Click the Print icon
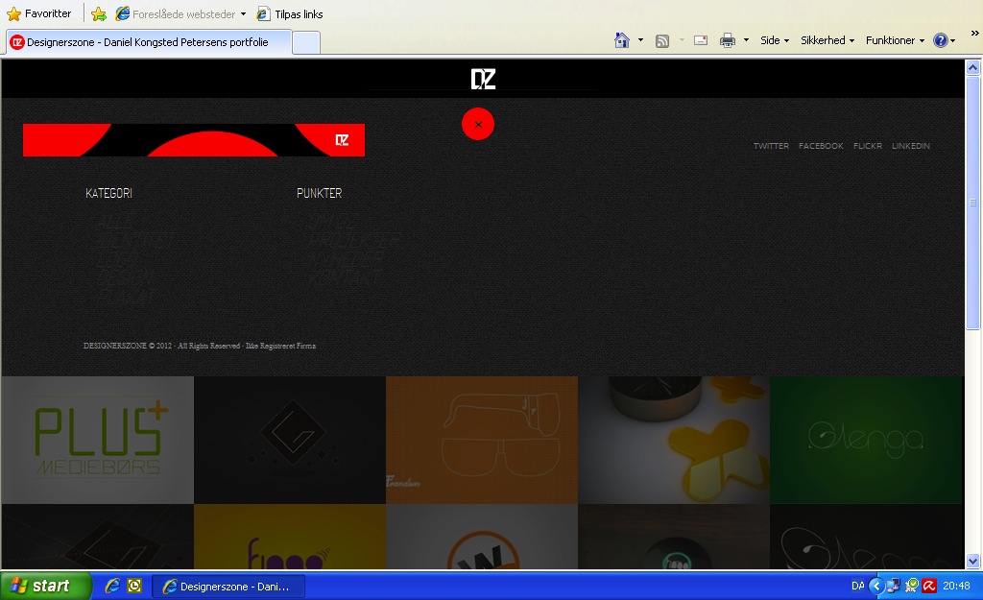Image resolution: width=983 pixels, height=600 pixels. pos(728,40)
